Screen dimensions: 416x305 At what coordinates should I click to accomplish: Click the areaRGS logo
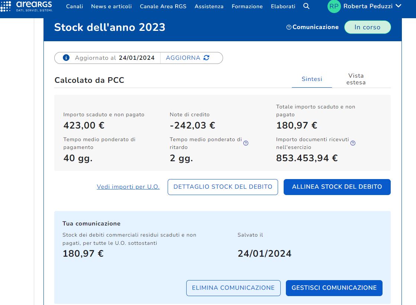point(27,6)
